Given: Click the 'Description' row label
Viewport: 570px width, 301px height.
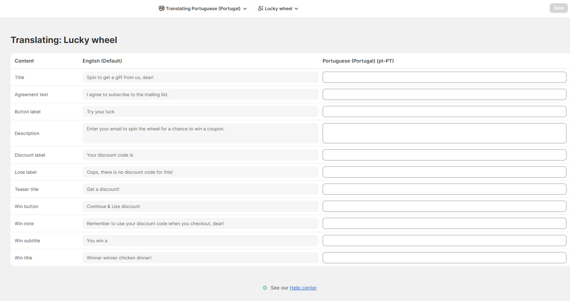Looking at the screenshot, I should click(27, 134).
